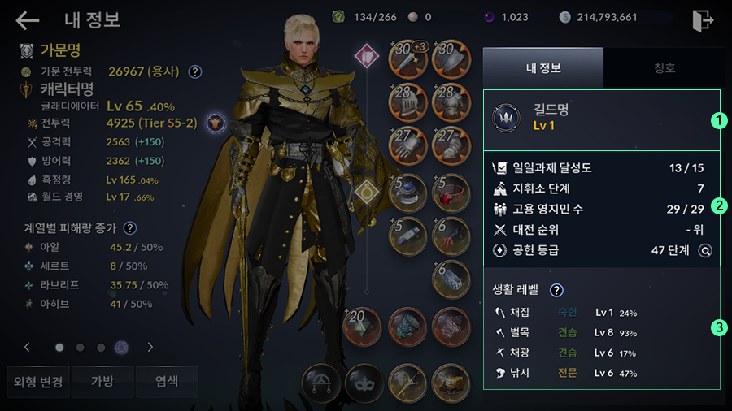
Task: Go to previous stats page arrow
Action: [27, 347]
